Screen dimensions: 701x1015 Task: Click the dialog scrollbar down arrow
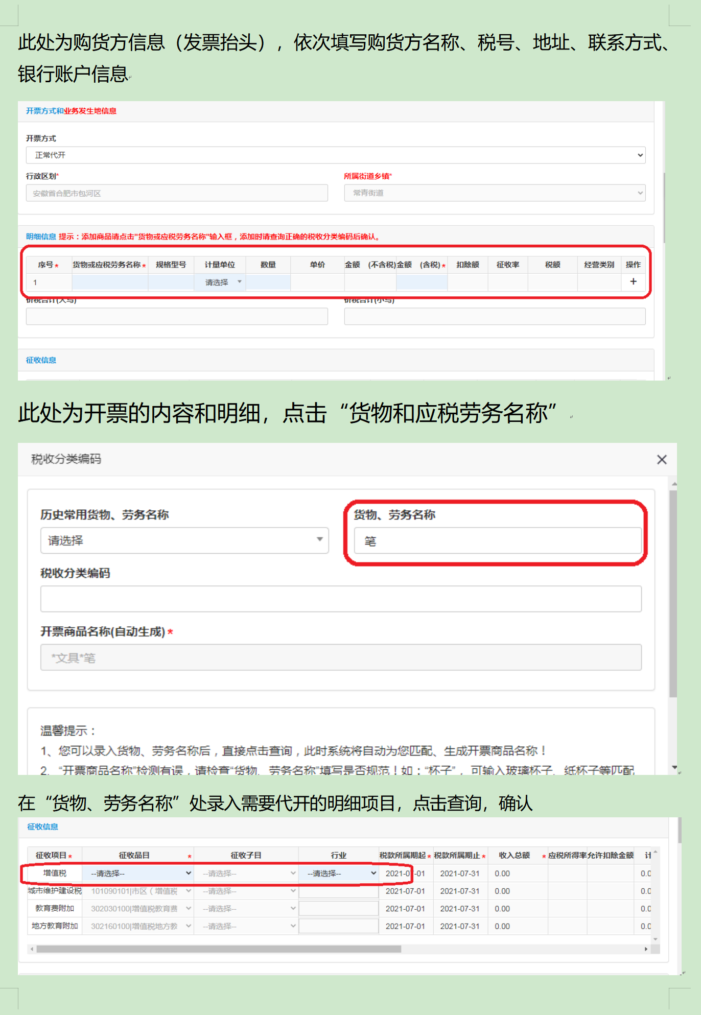674,767
